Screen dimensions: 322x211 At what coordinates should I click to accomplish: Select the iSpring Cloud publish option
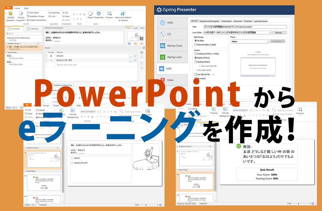point(172,46)
